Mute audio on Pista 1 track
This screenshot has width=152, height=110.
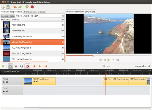click(x=7, y=91)
